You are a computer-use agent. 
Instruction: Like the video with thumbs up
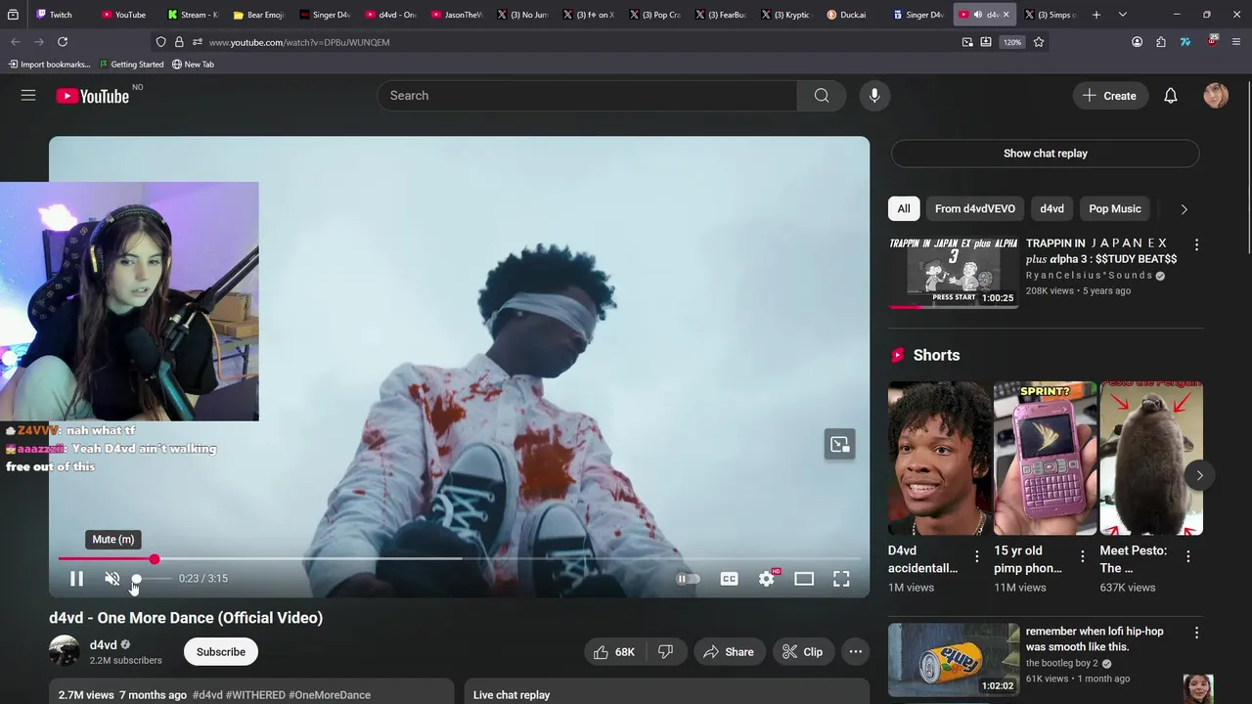[616, 652]
